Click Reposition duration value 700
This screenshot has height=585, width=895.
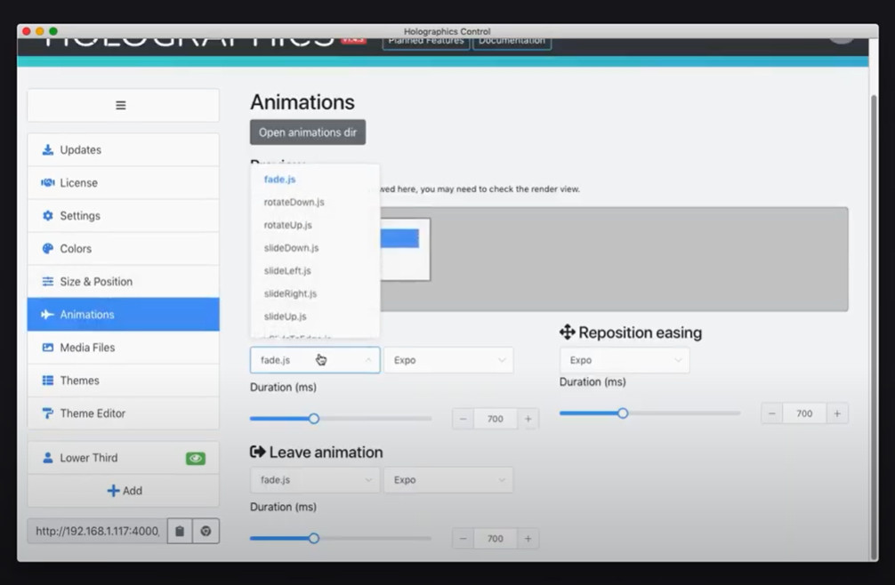pos(804,413)
